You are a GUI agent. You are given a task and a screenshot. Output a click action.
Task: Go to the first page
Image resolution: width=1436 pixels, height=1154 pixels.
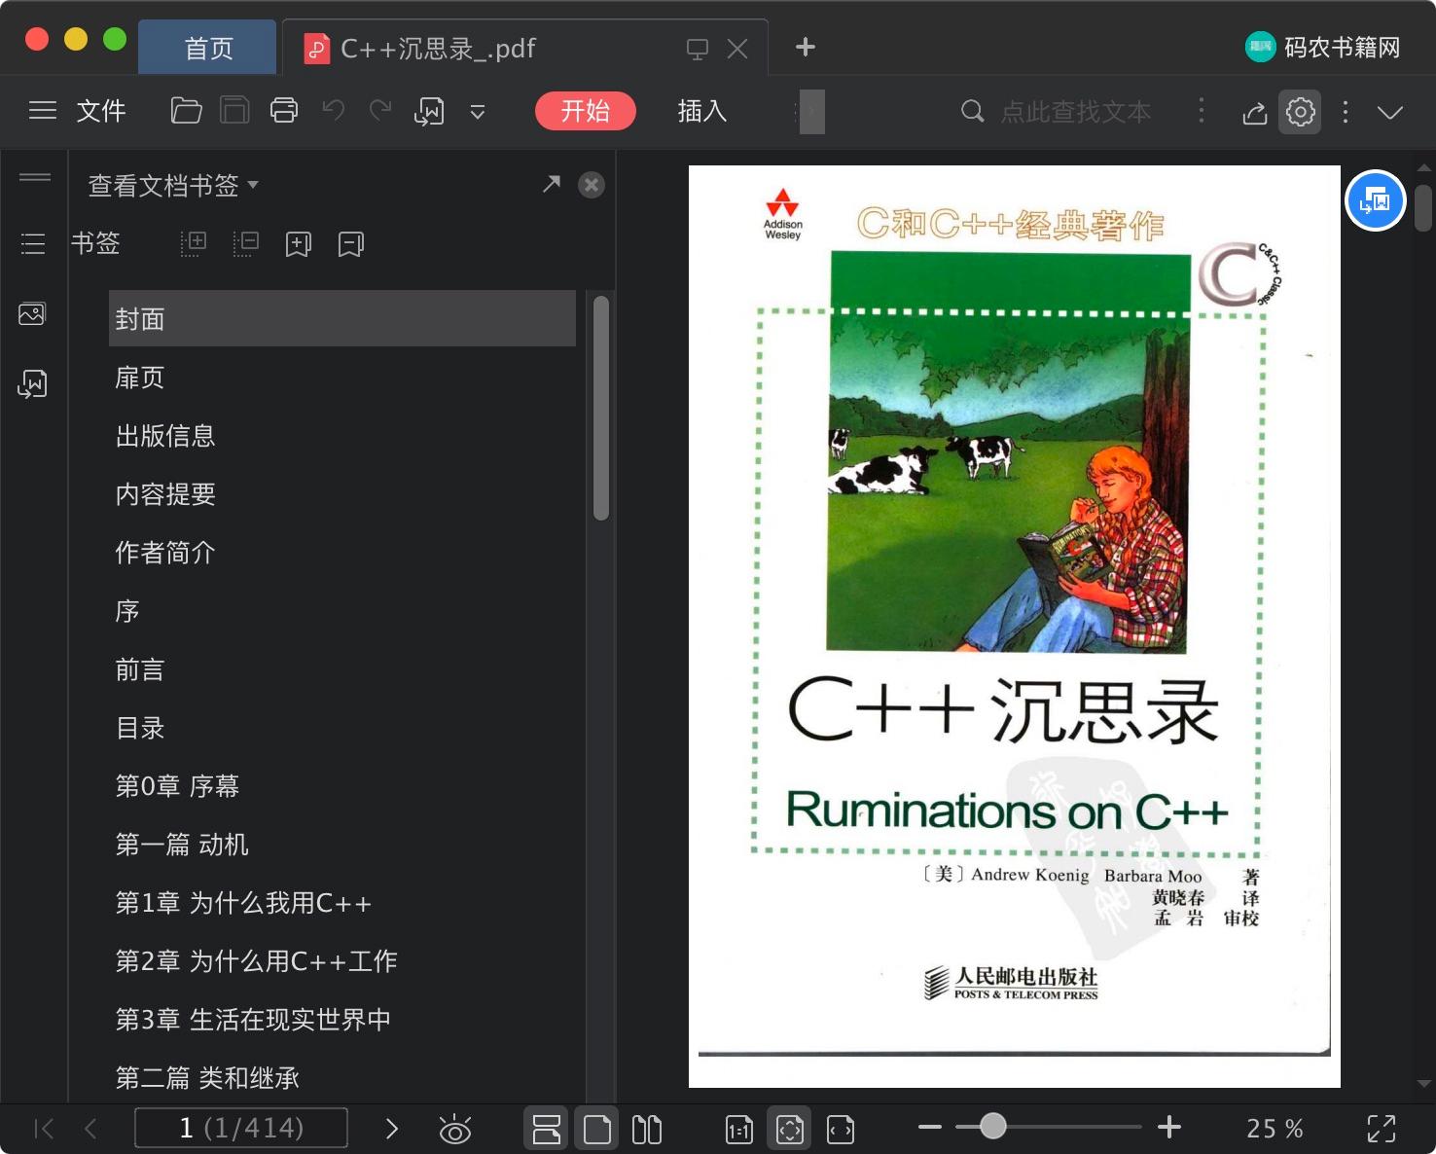coord(44,1129)
